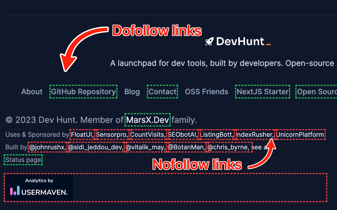Visit the Sensorpro sponsor link
The width and height of the screenshot is (337, 210).
click(x=112, y=135)
